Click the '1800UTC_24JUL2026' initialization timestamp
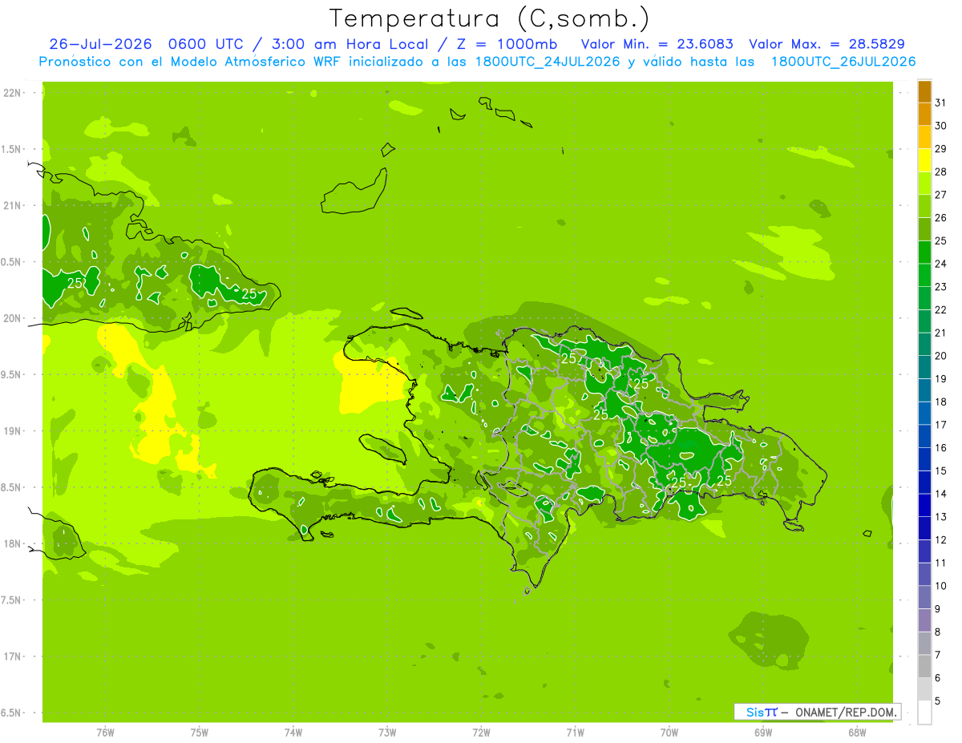This screenshot has height=743, width=962. click(548, 62)
